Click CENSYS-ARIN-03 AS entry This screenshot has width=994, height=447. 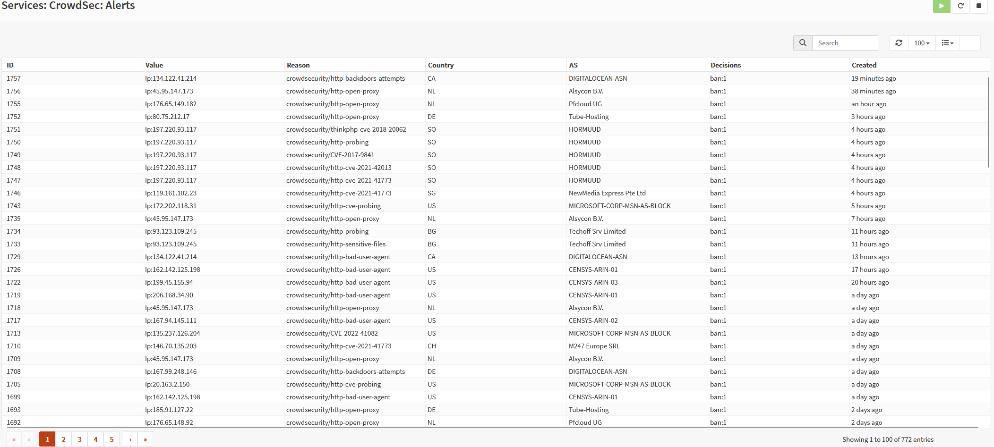pos(593,282)
